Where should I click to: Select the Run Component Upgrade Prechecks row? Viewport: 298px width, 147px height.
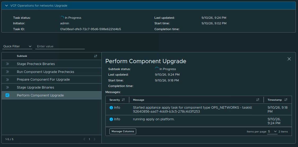pos(51,72)
